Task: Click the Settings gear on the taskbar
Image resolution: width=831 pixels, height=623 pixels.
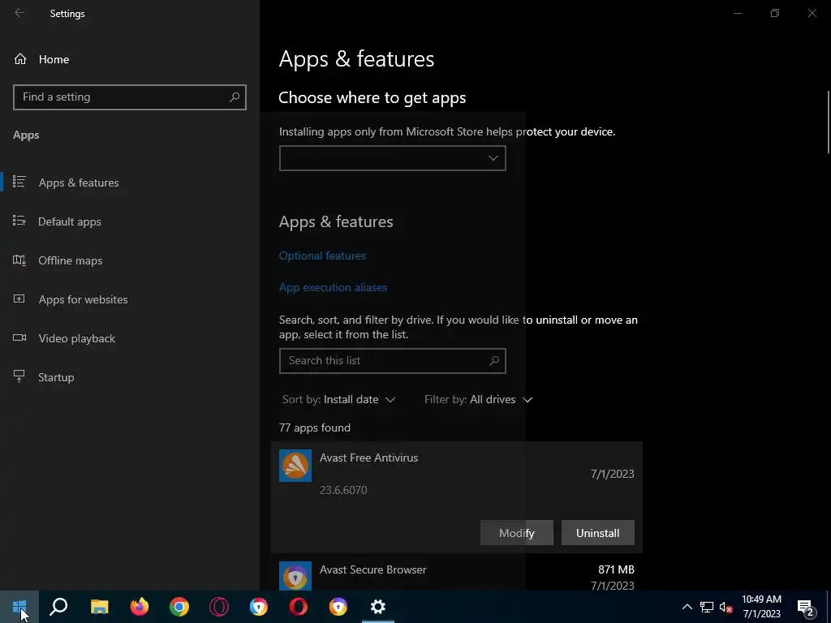Action: (378, 607)
